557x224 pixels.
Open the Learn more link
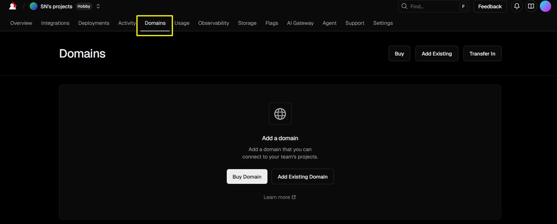(x=280, y=197)
